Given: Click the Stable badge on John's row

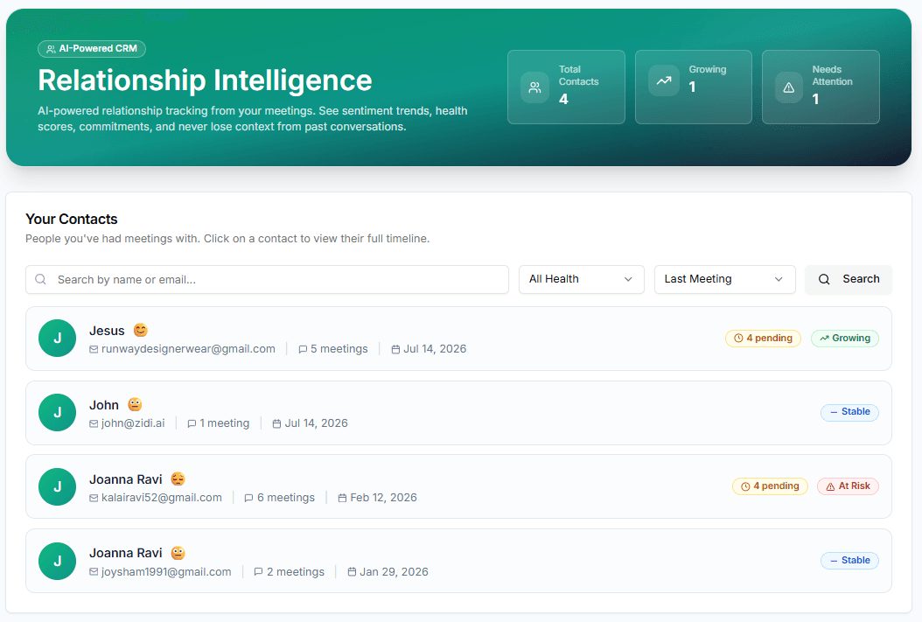Looking at the screenshot, I should pos(849,412).
